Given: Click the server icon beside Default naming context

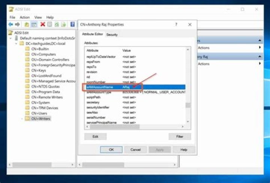Looking at the screenshot, I should (x=16, y=38).
